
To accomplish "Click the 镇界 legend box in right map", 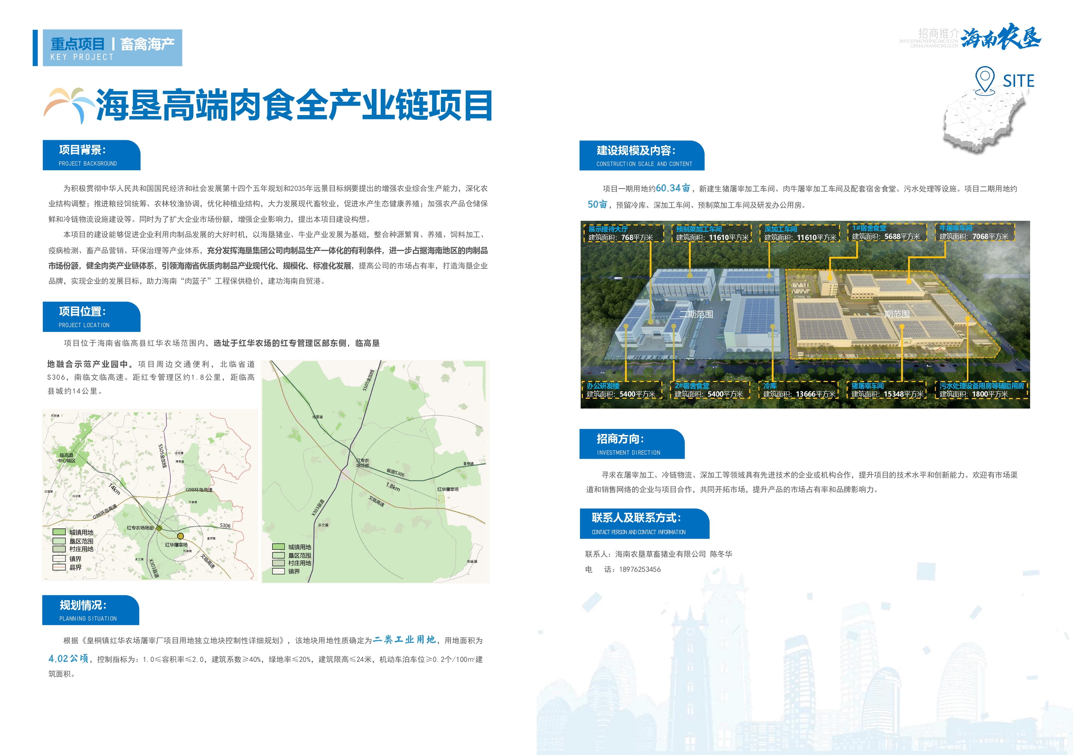I will [279, 571].
